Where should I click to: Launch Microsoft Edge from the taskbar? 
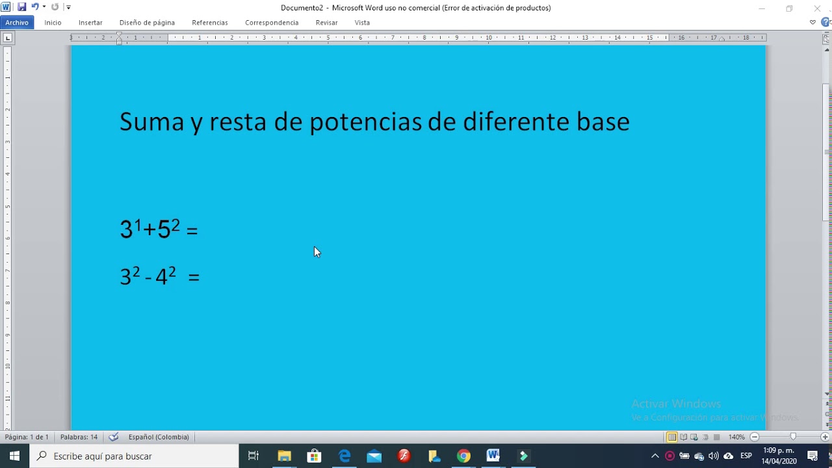[344, 456]
